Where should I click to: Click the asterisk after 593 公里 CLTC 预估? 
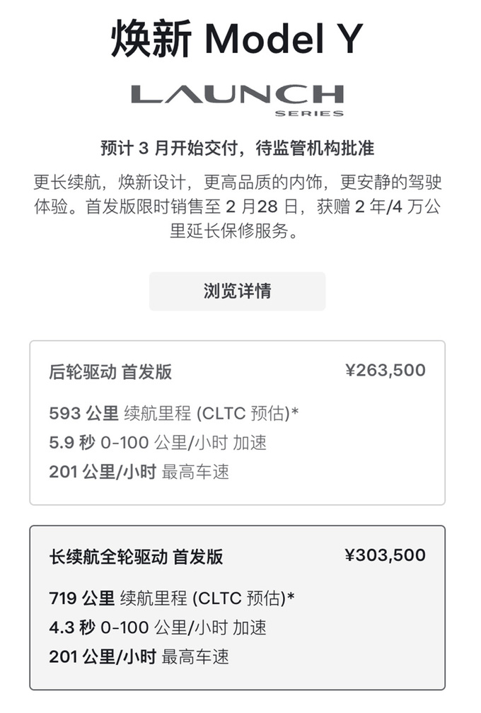[x=294, y=412]
